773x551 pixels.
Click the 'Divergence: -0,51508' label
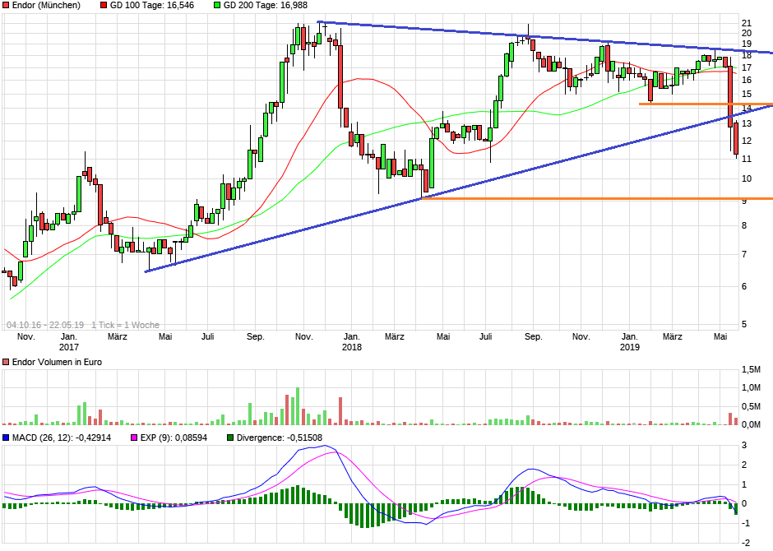pos(279,438)
